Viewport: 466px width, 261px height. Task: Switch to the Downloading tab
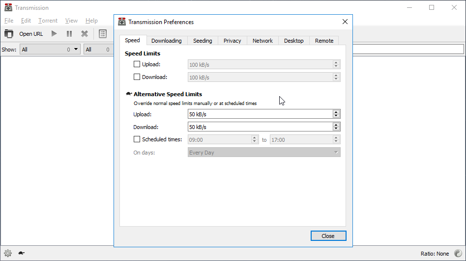tap(167, 41)
